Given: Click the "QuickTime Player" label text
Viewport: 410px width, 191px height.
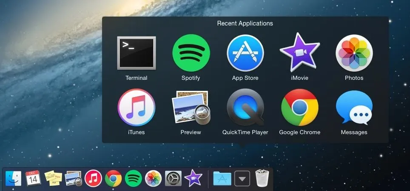Looking at the screenshot, I should point(245,132).
